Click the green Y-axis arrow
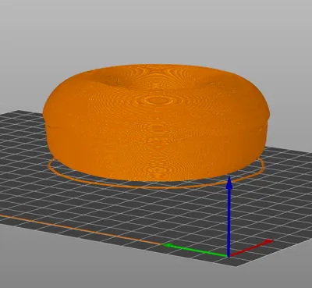 click(x=196, y=250)
